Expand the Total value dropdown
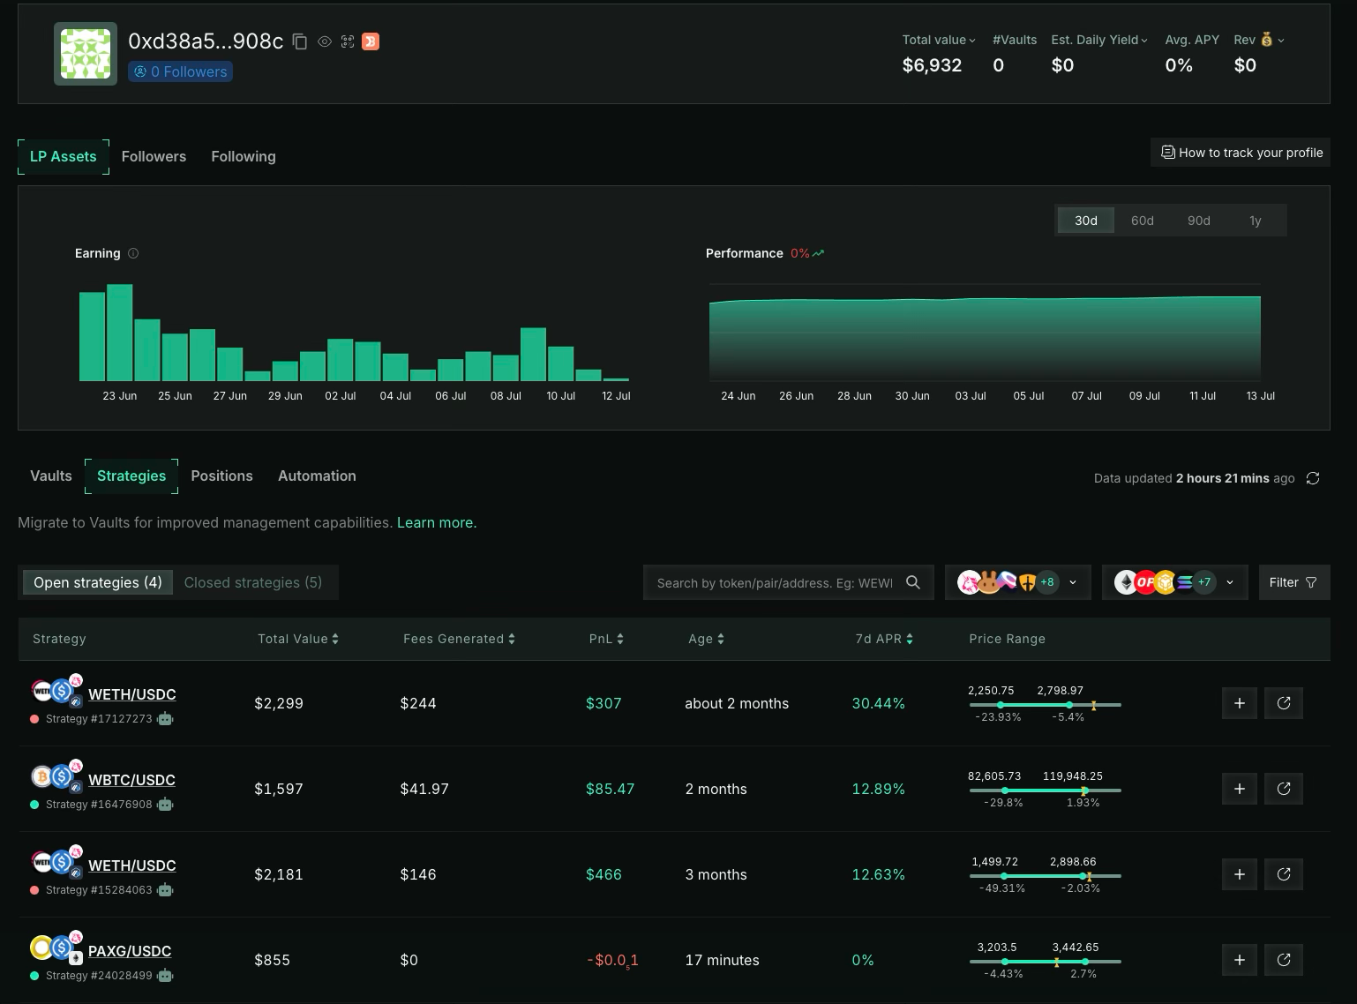This screenshot has height=1004, width=1357. coord(939,40)
